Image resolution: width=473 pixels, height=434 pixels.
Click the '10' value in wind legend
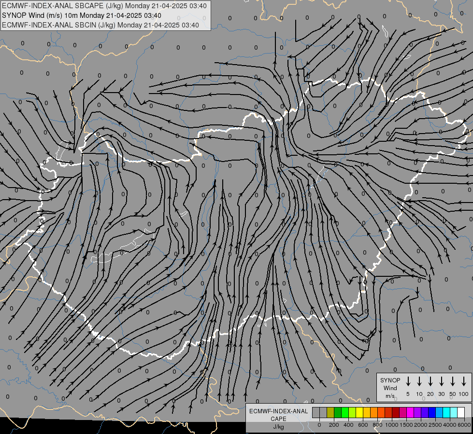coord(419,394)
